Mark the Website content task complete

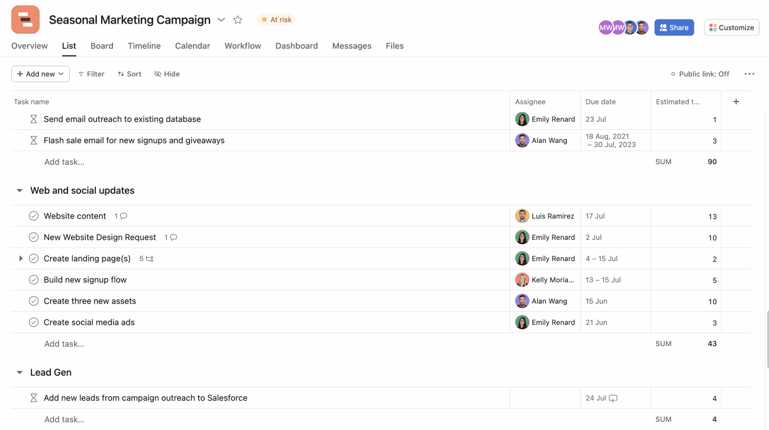click(34, 216)
